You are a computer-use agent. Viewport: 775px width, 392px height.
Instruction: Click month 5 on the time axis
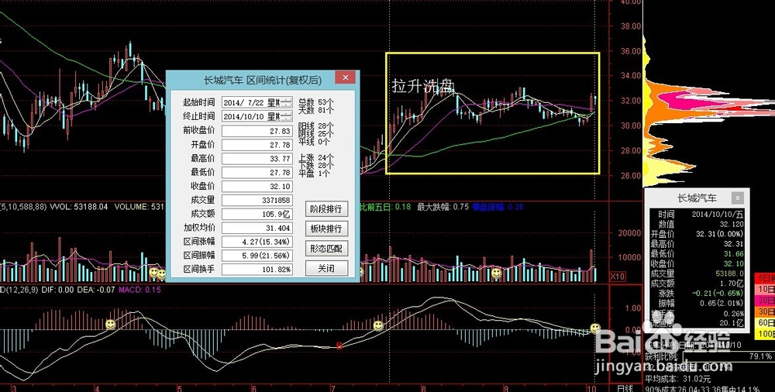point(179,388)
